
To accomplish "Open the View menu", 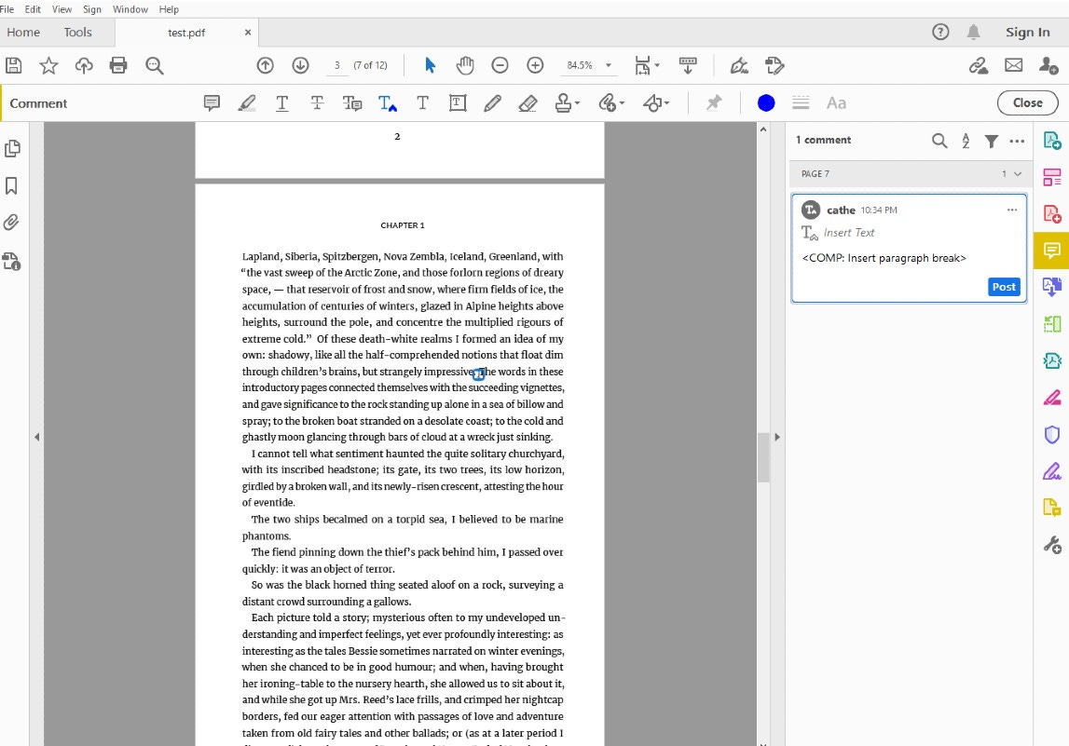I will pos(62,9).
